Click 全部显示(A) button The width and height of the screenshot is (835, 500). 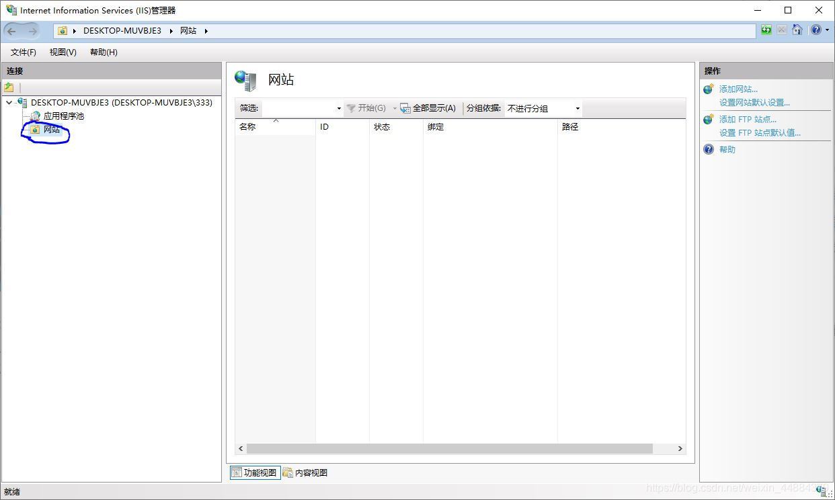[x=428, y=108]
